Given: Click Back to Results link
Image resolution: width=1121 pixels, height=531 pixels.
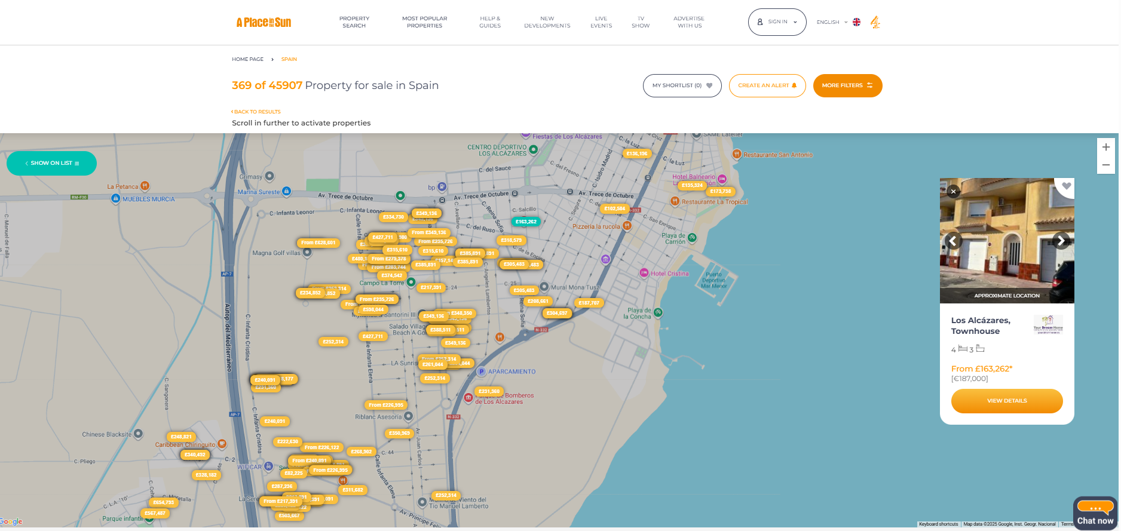Looking at the screenshot, I should 256,112.
